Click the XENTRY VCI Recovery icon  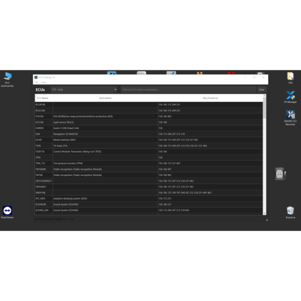pos(290,115)
